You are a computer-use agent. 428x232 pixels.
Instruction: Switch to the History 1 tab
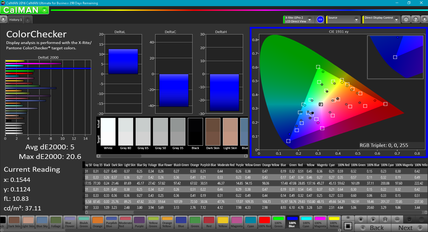click(16, 20)
